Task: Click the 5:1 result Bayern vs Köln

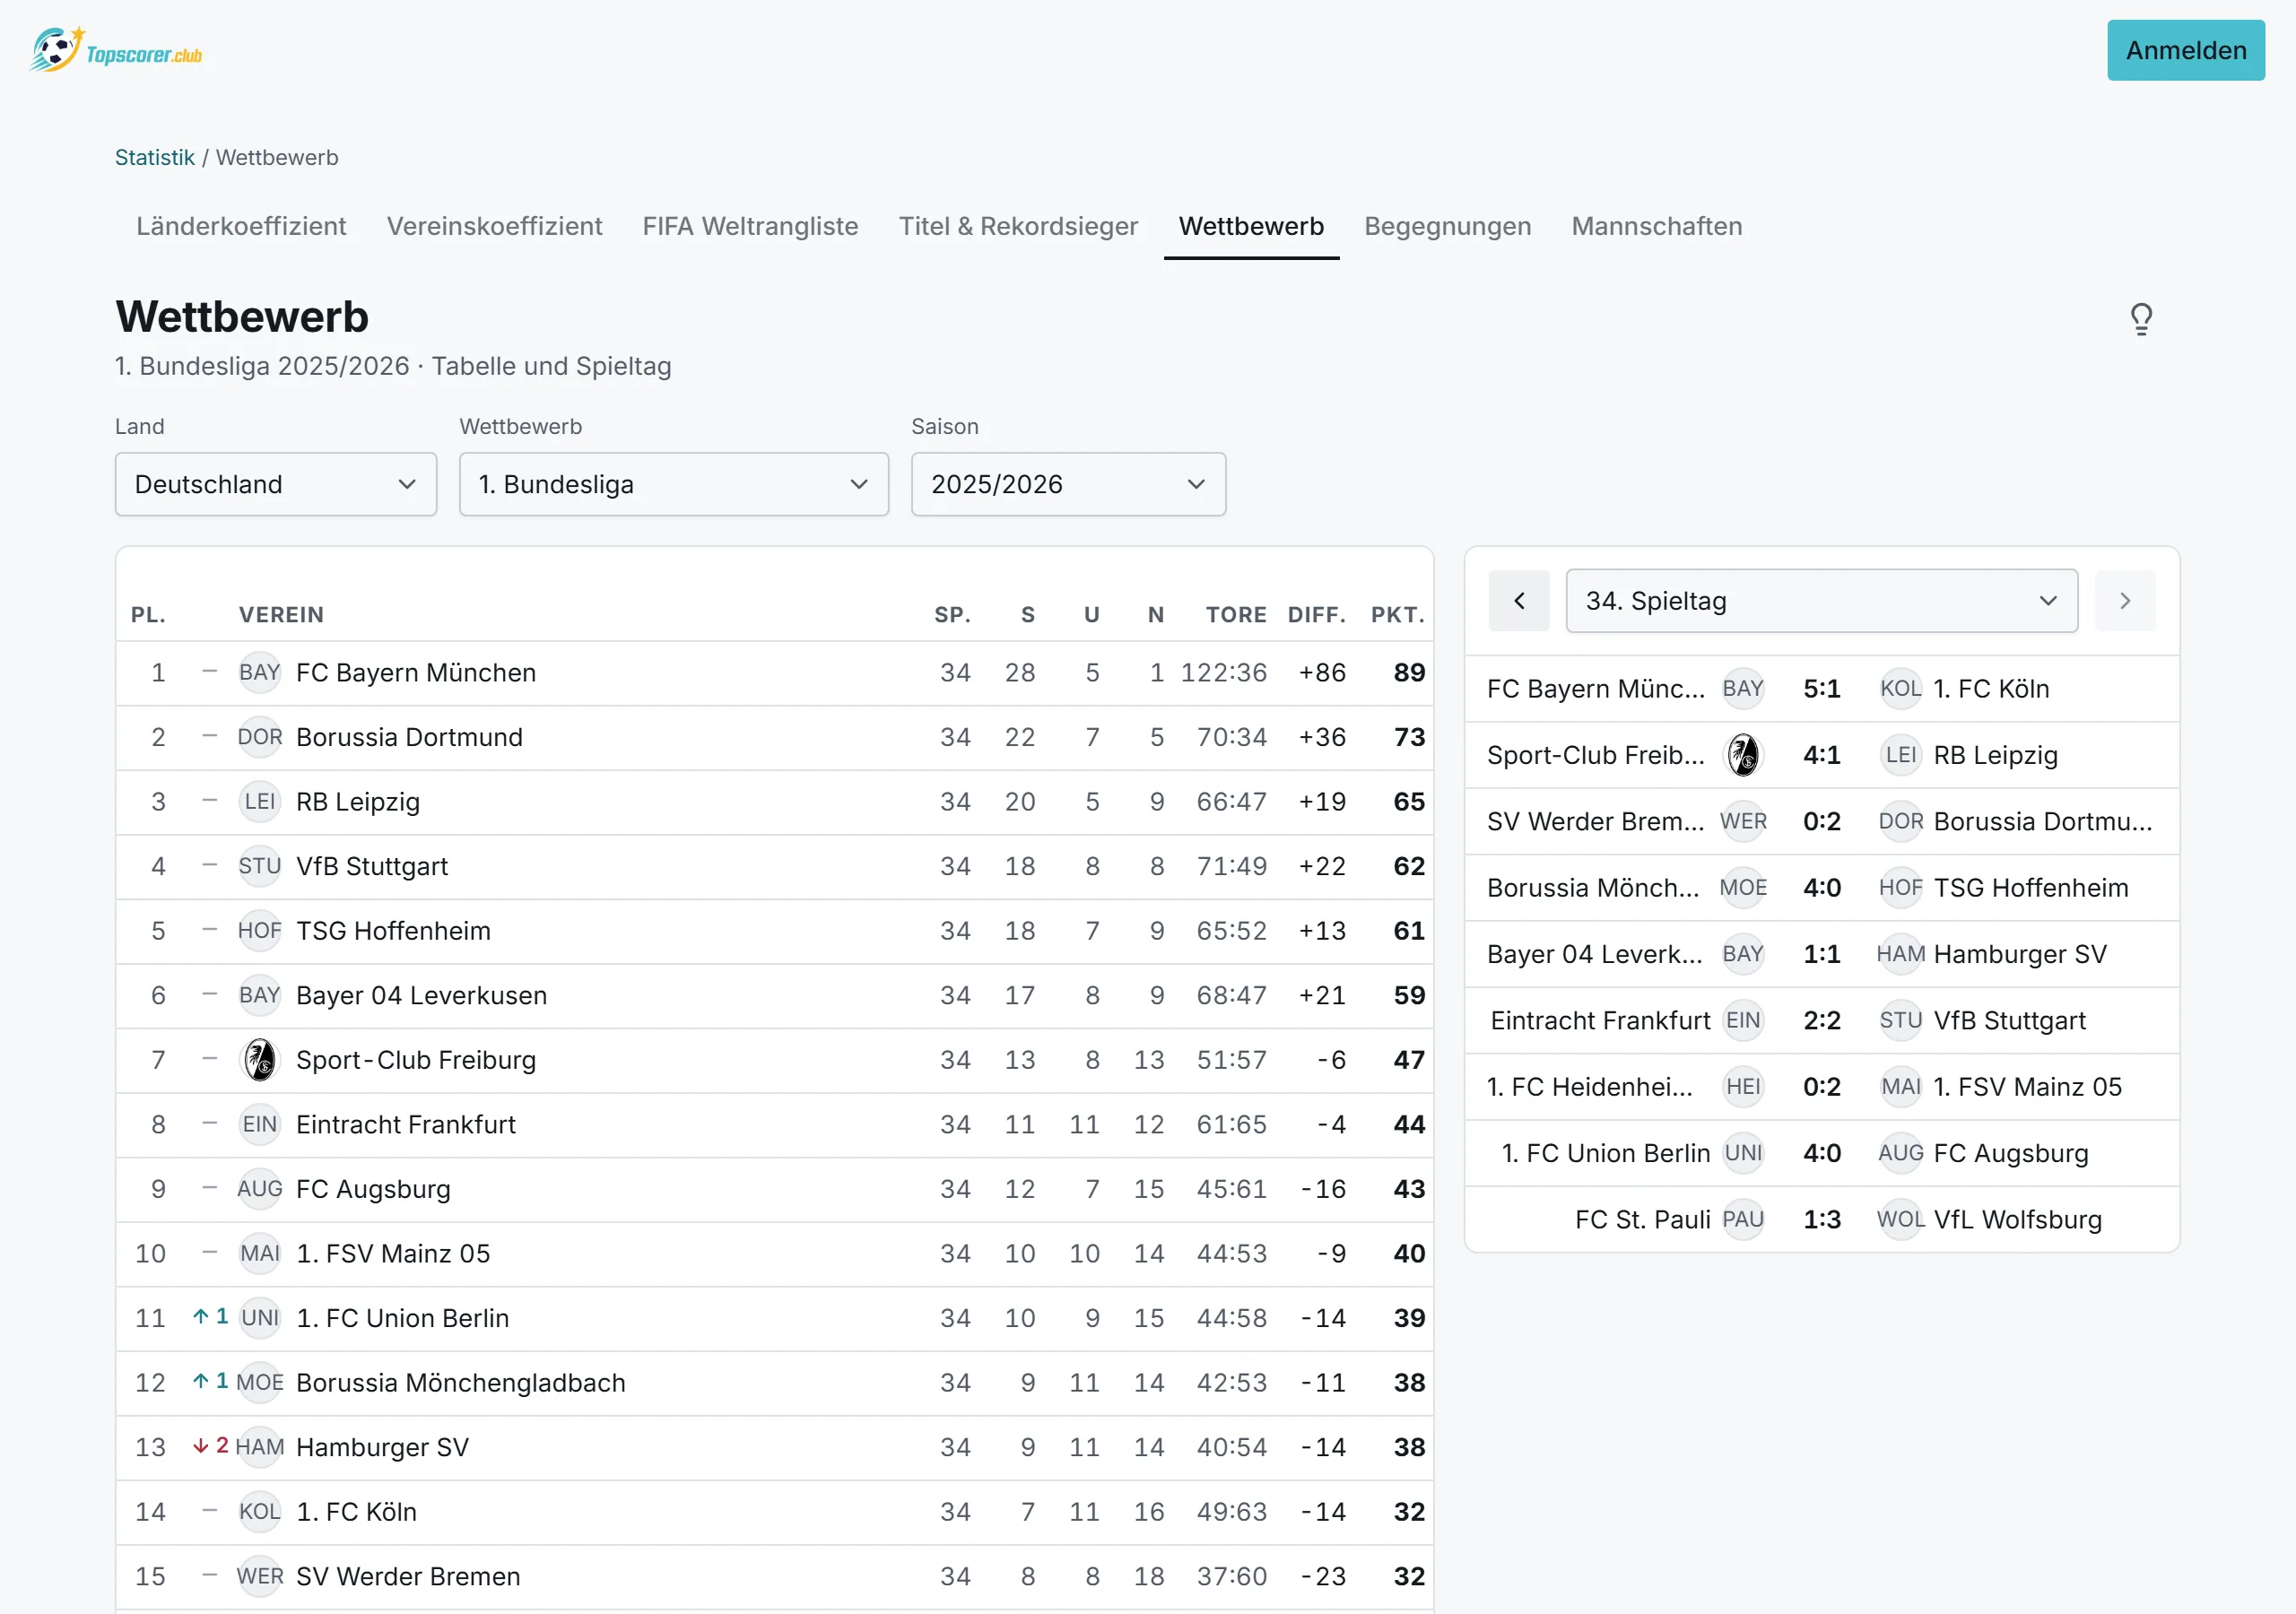Action: point(1821,689)
